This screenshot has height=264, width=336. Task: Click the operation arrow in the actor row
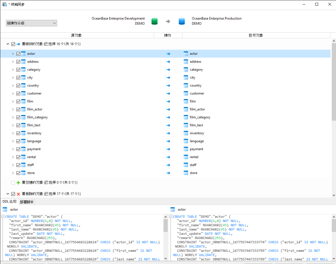point(168,54)
